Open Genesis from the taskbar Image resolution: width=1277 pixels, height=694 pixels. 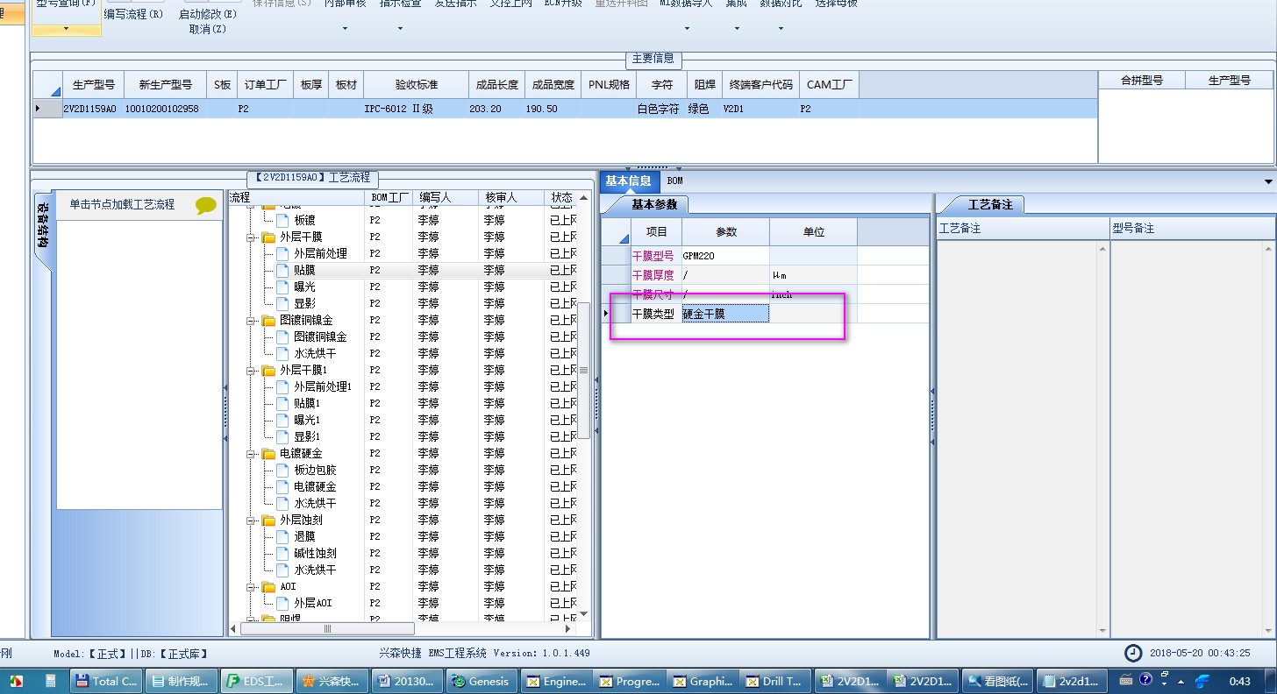(481, 681)
